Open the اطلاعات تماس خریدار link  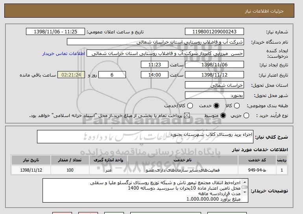click(x=64, y=53)
